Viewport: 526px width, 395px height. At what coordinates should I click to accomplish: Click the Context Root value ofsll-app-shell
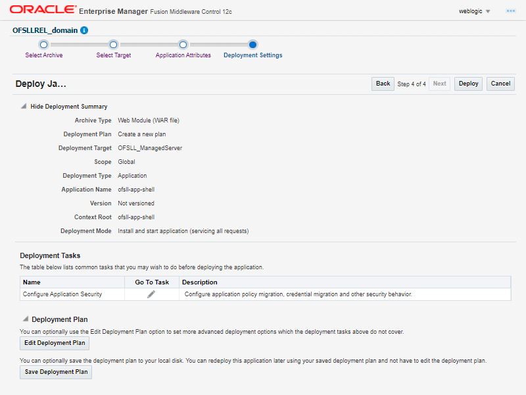[136, 217]
